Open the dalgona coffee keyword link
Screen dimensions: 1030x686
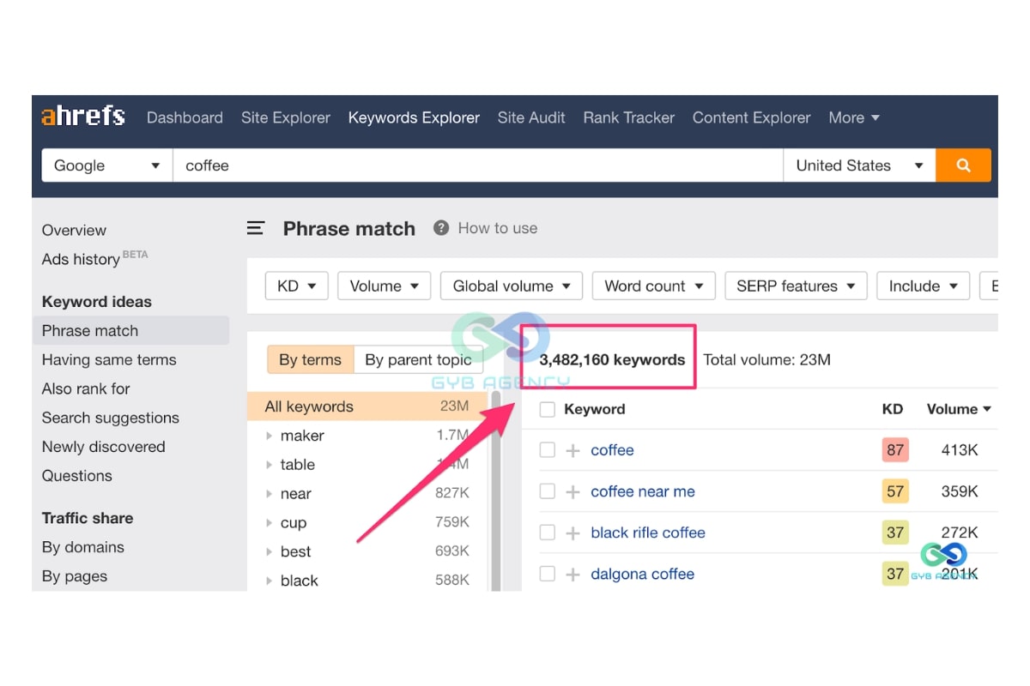click(642, 574)
